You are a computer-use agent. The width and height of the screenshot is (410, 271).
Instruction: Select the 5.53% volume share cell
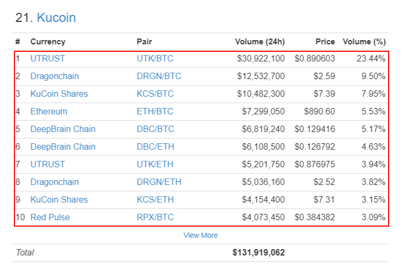click(374, 111)
